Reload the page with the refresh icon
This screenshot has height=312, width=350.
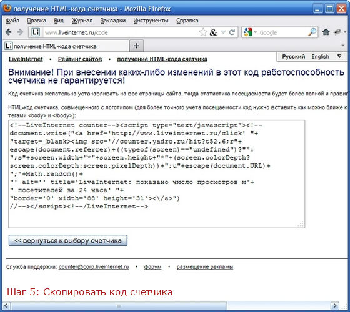tap(232, 32)
